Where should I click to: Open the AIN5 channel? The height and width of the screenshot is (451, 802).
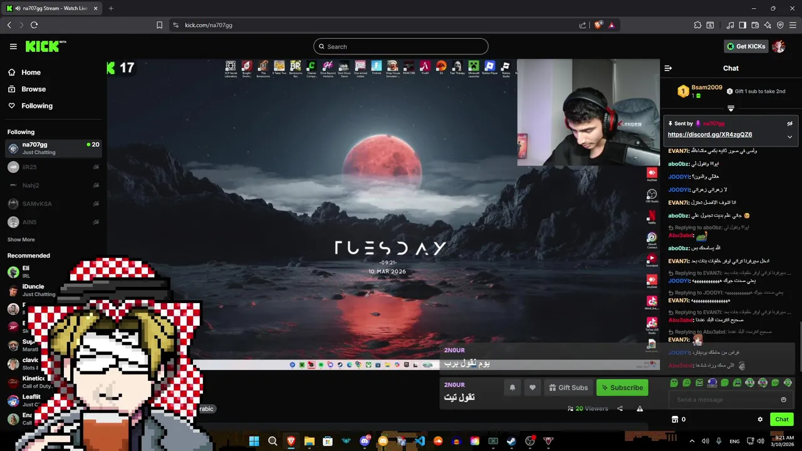point(53,222)
